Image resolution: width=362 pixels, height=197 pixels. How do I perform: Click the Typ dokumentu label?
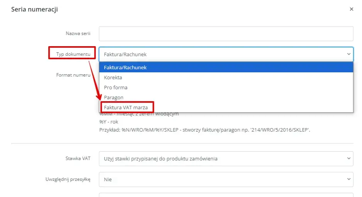pos(73,54)
